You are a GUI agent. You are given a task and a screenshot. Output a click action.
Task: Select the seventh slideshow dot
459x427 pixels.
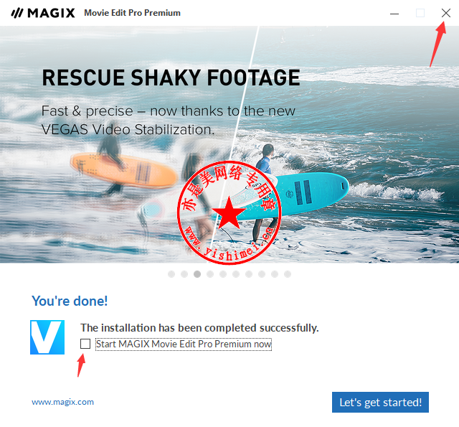click(x=249, y=274)
